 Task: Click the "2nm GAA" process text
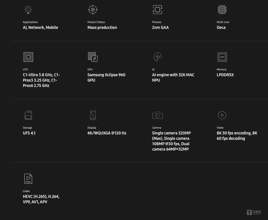pos(160,28)
